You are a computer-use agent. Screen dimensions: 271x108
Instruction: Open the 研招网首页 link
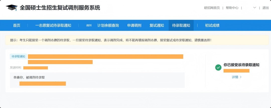212,8
